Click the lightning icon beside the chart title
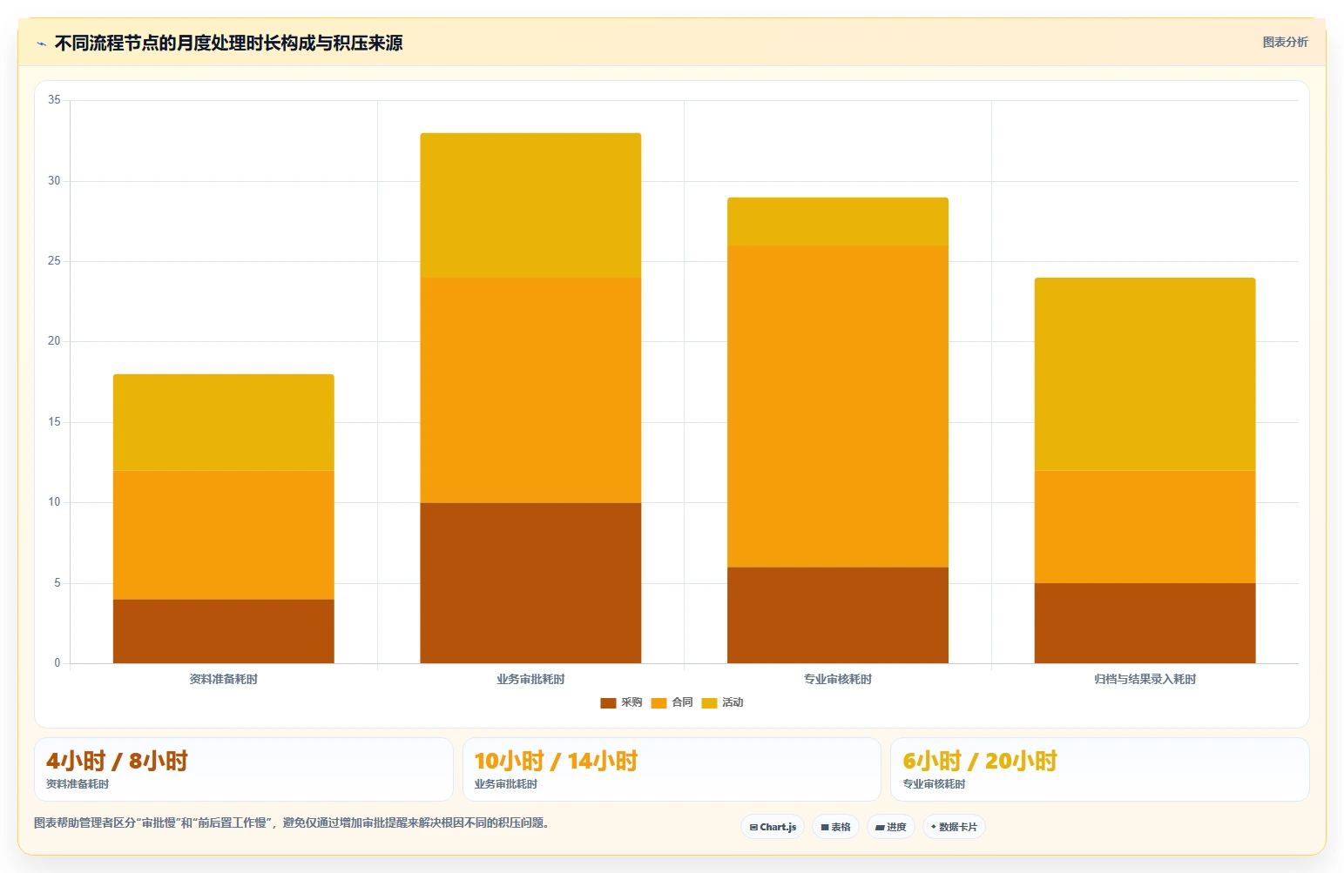 tap(41, 44)
